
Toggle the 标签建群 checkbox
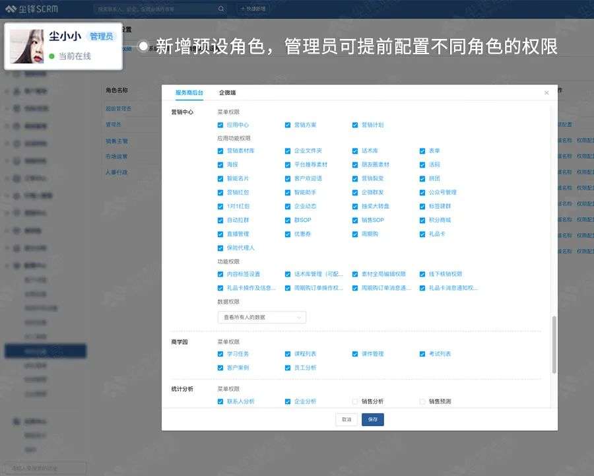point(422,207)
